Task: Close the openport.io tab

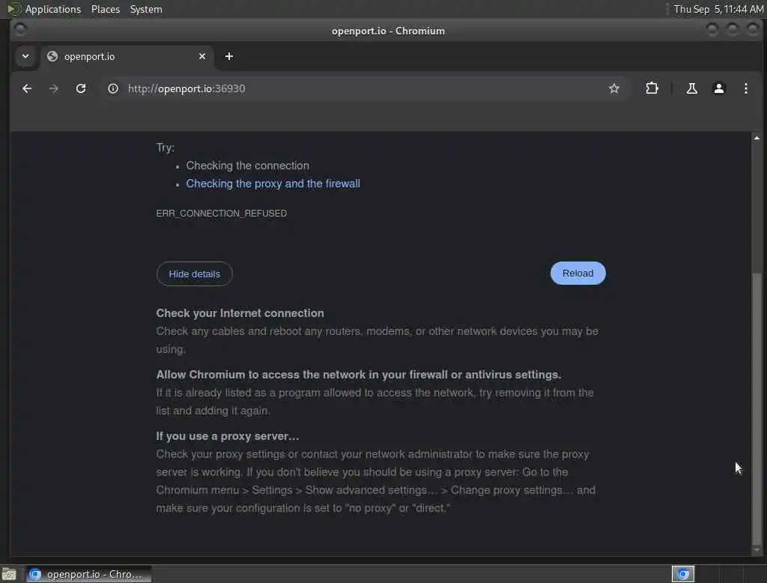Action: (202, 56)
